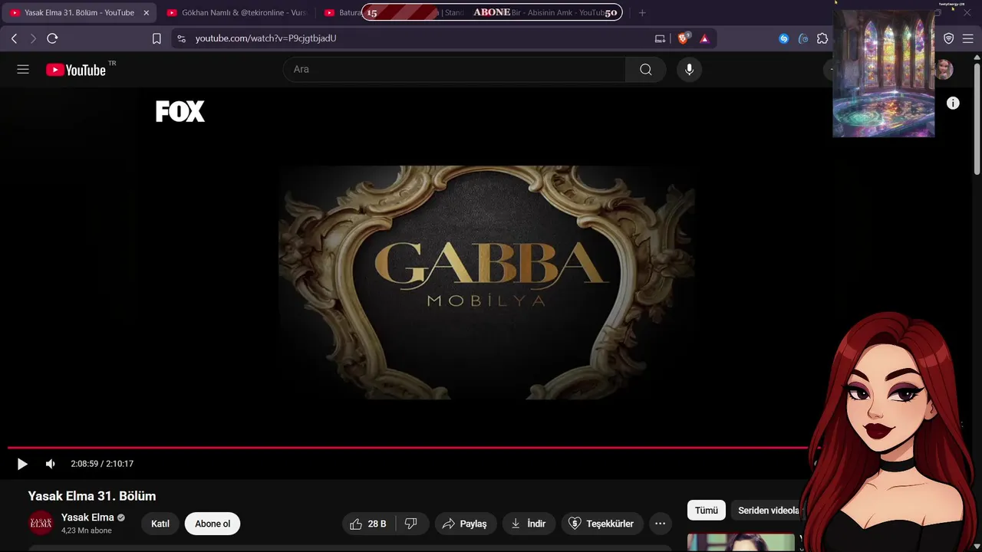Screen dimensions: 982x552
Task: Dislike the video
Action: click(x=411, y=524)
